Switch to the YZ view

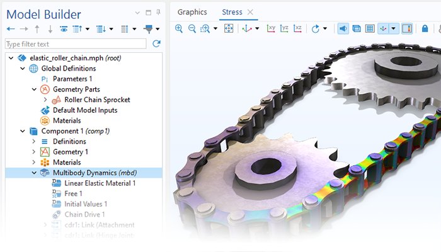coord(284,28)
